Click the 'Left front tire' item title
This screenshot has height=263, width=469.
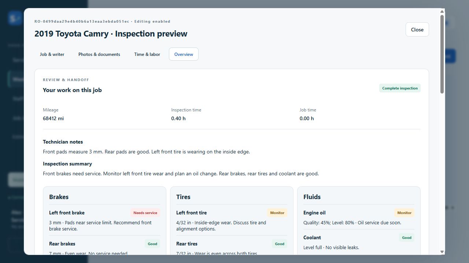point(191,213)
